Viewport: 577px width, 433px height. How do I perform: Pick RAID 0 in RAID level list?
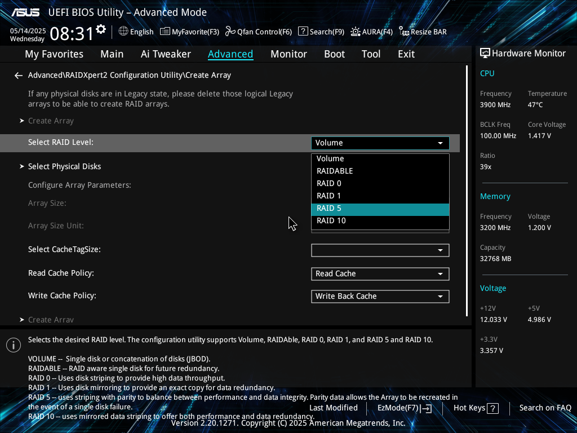380,184
